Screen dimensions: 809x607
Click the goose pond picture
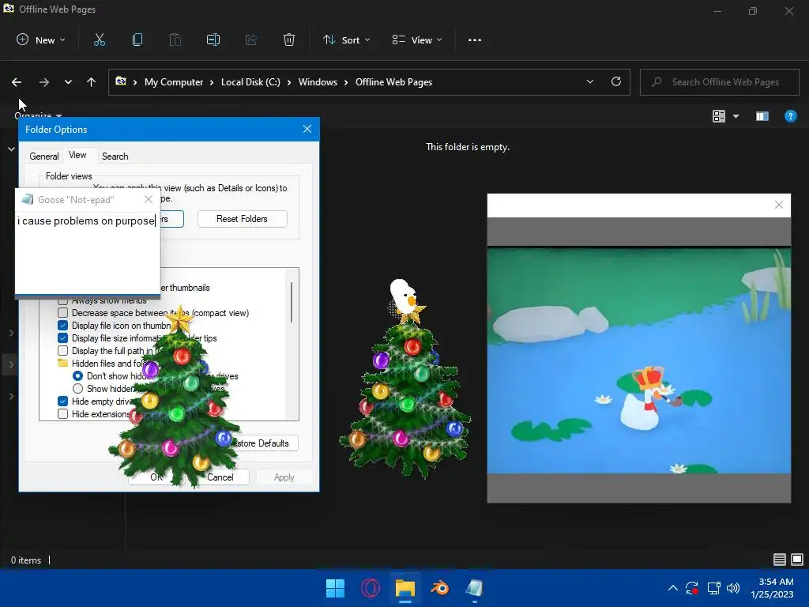tap(638, 360)
